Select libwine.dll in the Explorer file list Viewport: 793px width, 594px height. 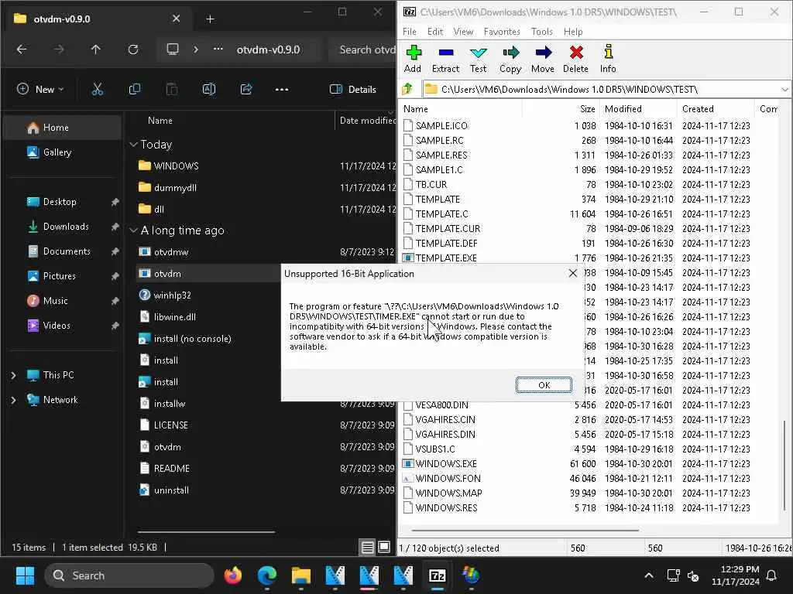pyautogui.click(x=174, y=317)
